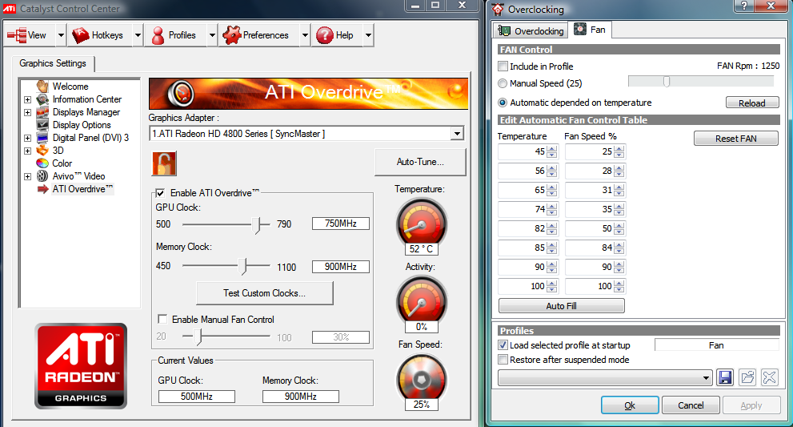Click the load profile folder icon

[x=747, y=377]
